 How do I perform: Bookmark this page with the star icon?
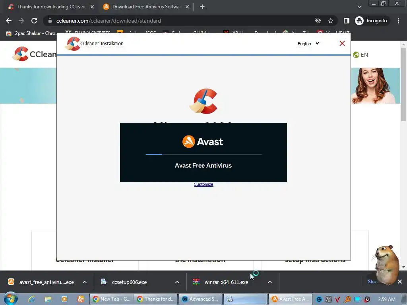point(330,21)
